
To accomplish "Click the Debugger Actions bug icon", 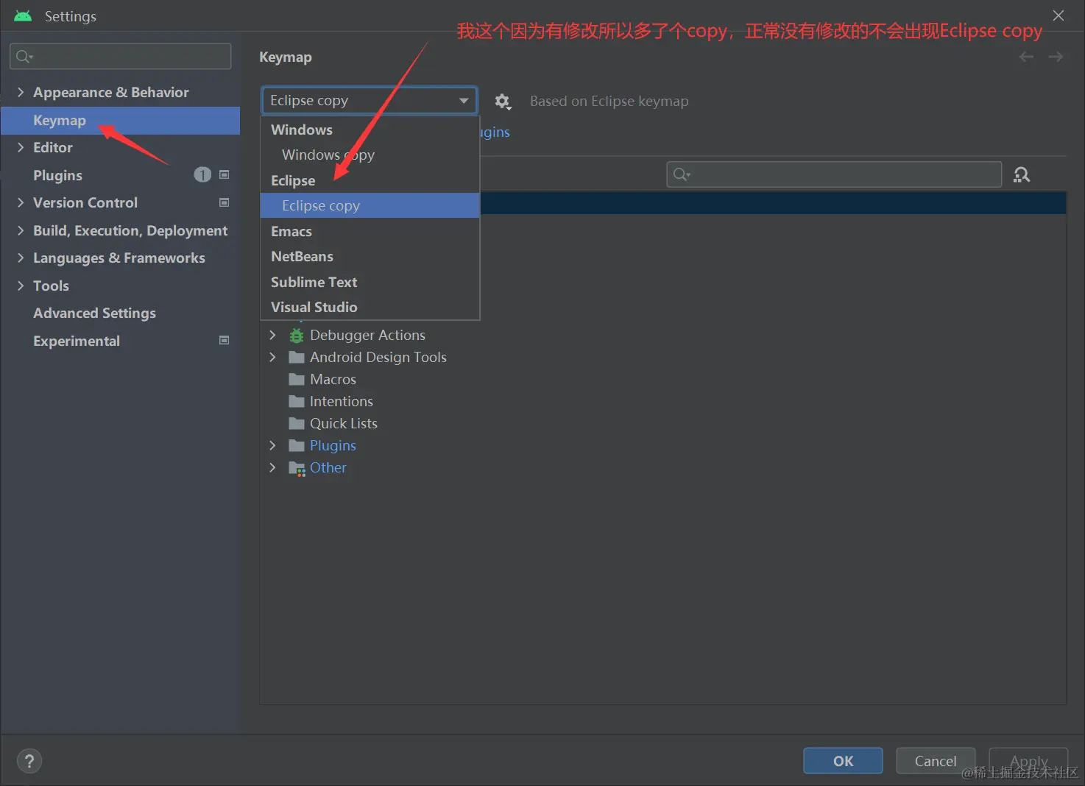I will point(297,336).
